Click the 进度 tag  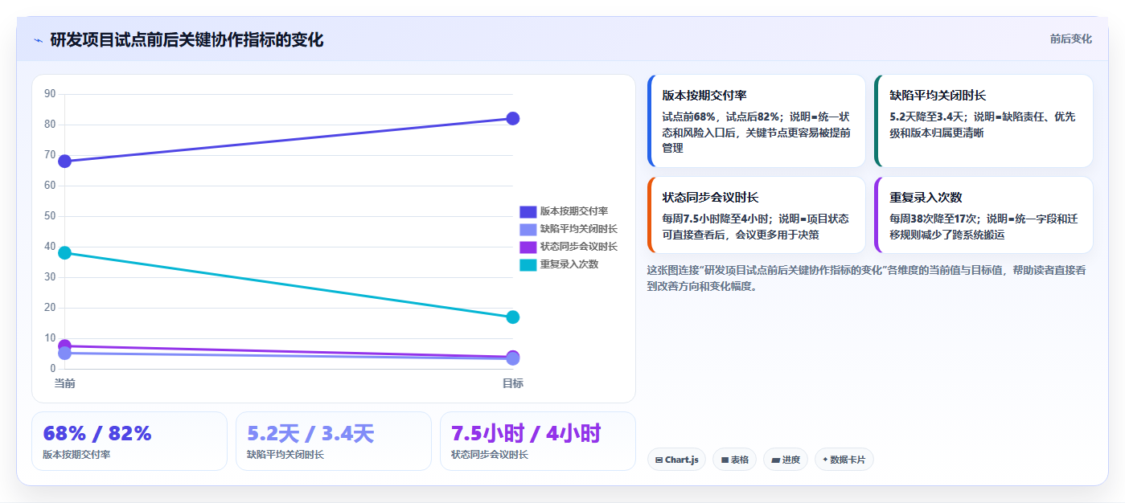point(786,460)
